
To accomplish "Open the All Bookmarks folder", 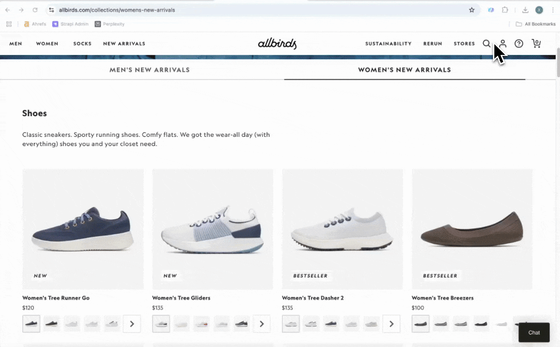I will (x=536, y=24).
